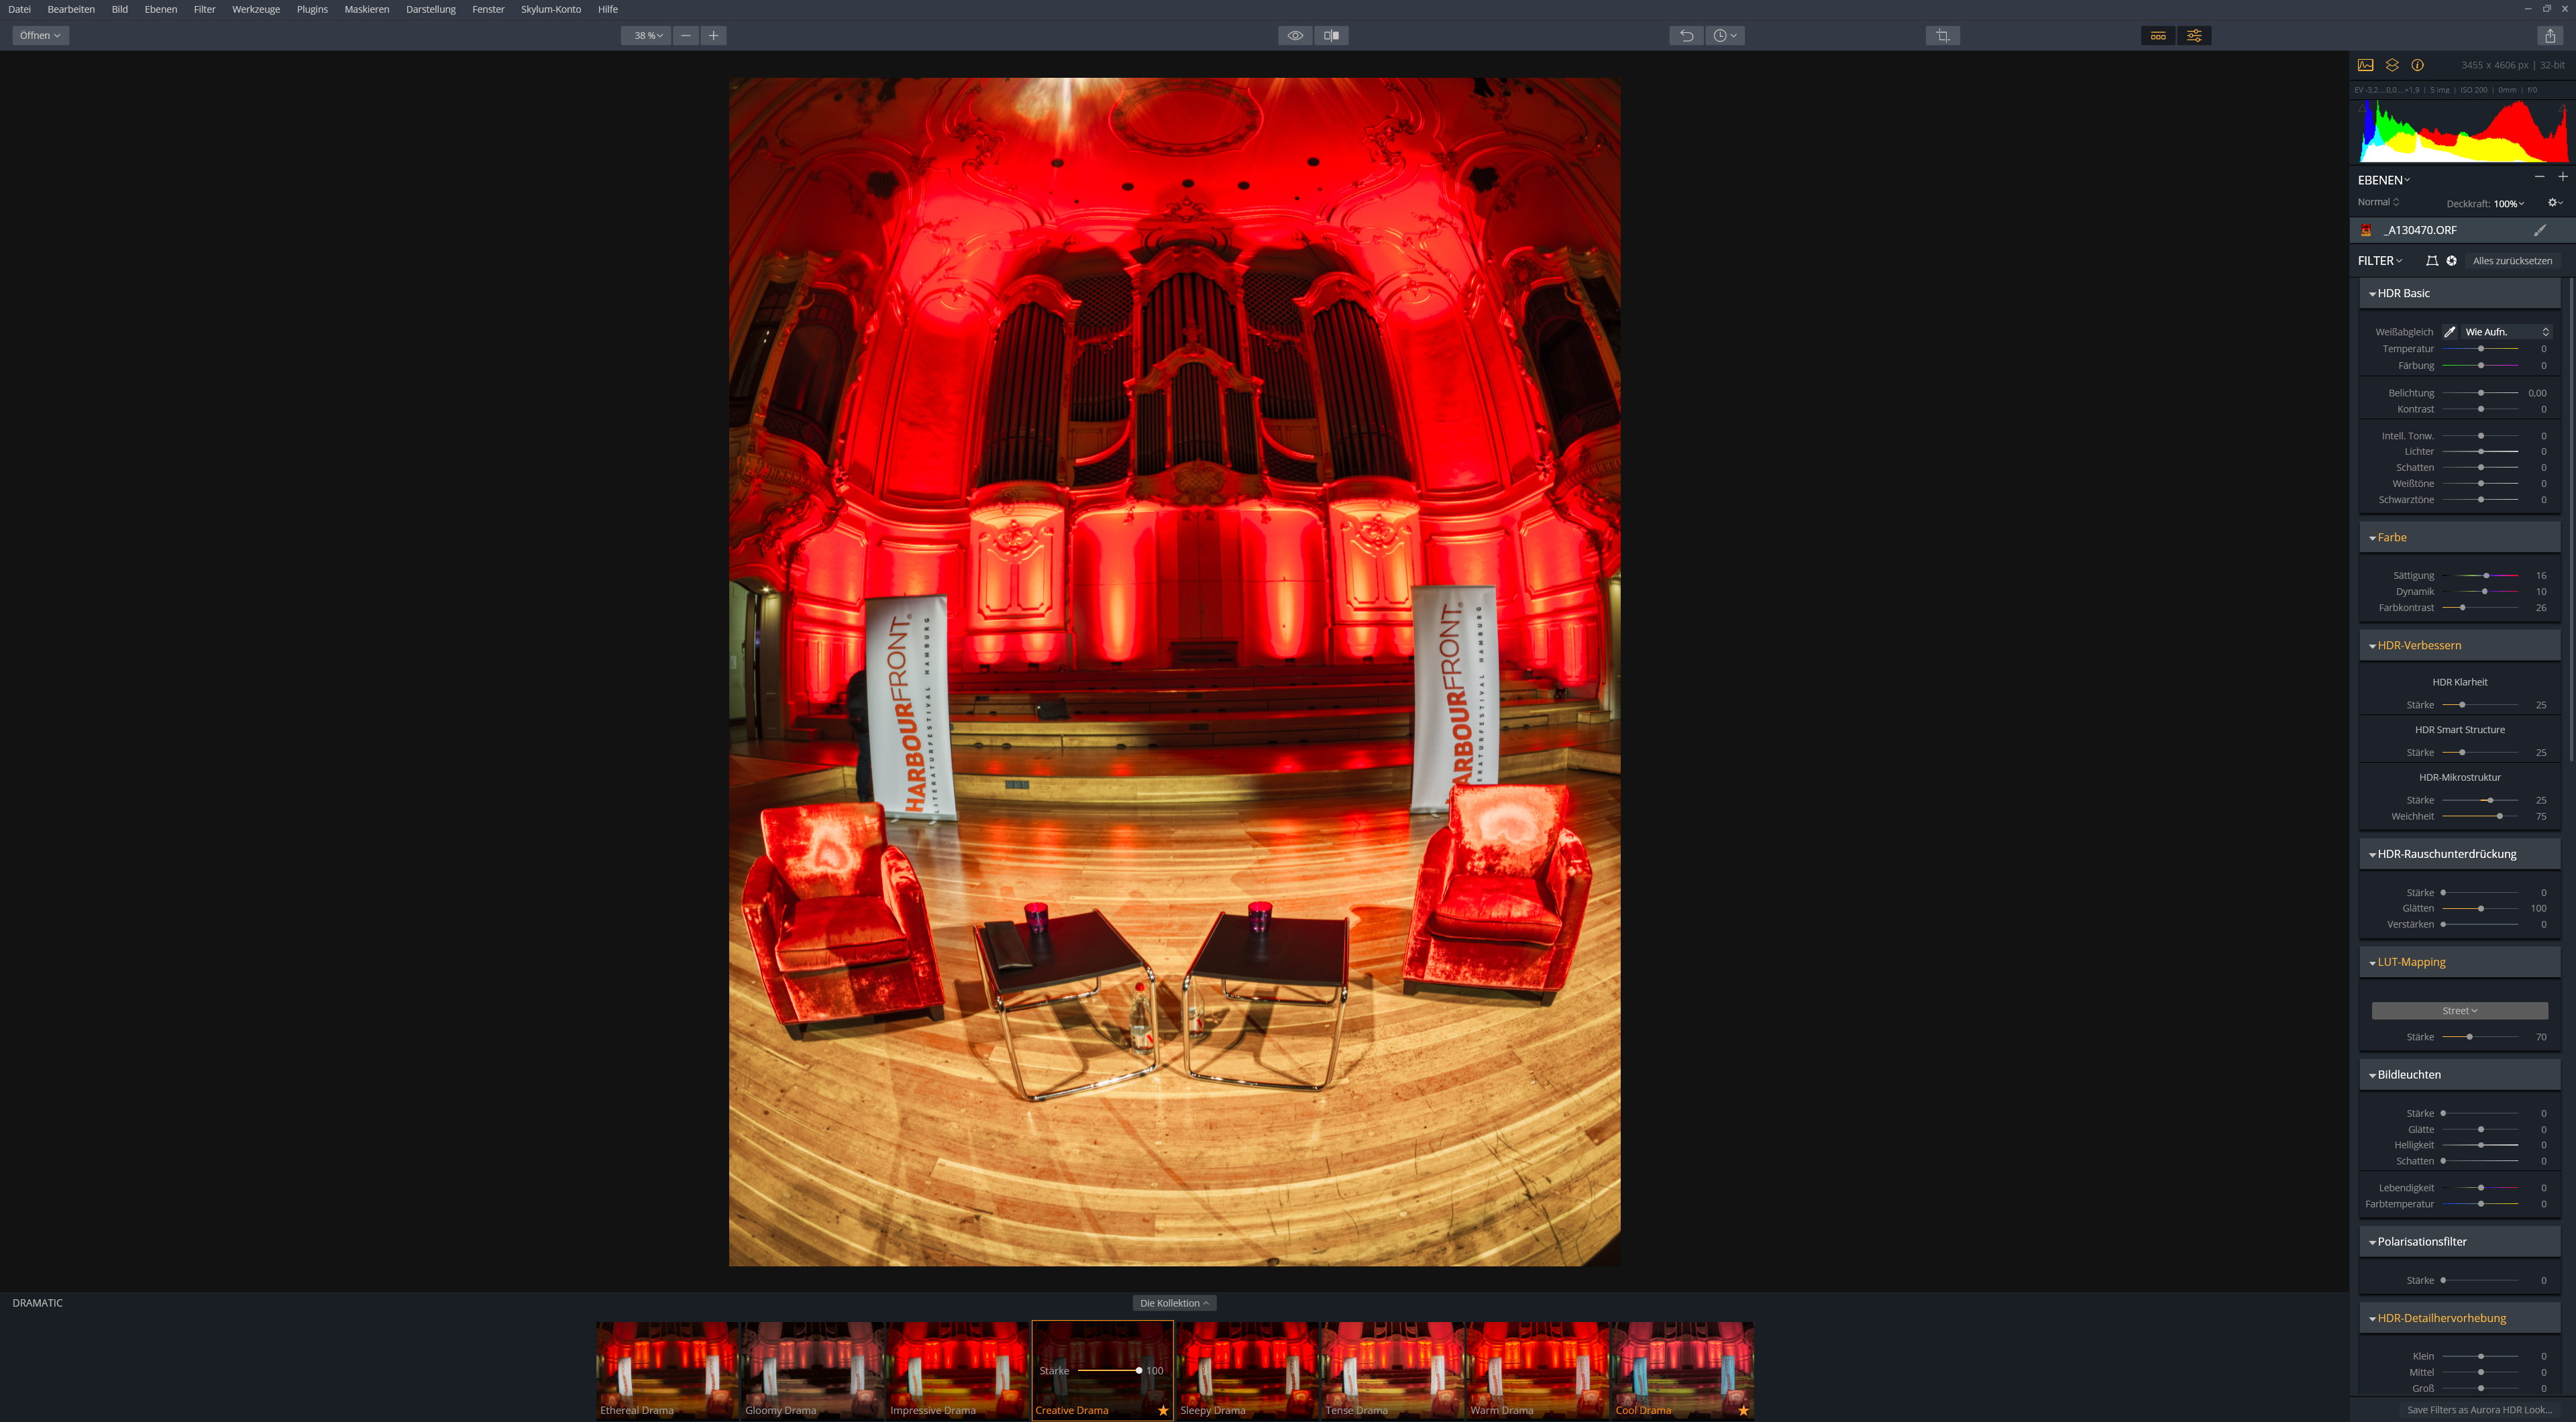Click the undo arrow icon
2576x1422 pixels.
click(x=1686, y=36)
